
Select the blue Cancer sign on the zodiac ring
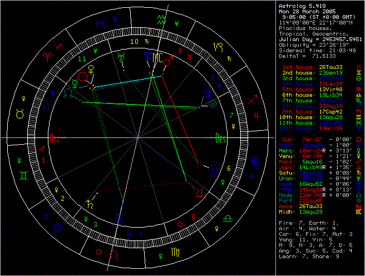point(57,228)
